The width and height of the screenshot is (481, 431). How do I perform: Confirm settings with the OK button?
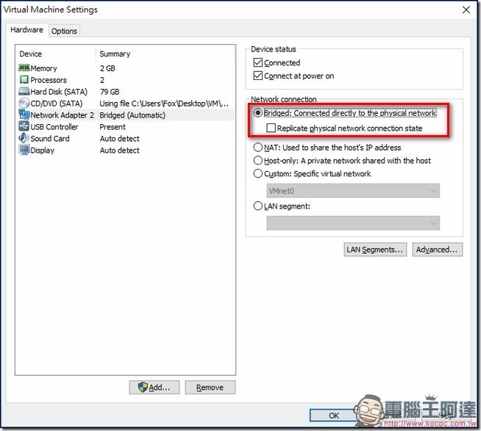[334, 416]
